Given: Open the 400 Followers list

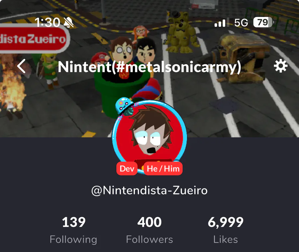Looking at the screenshot, I should (149, 230).
